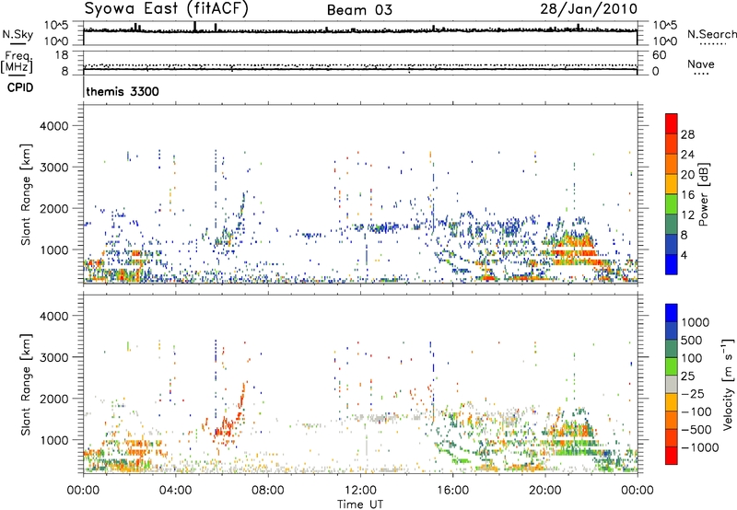Pick the bright blue bottom Power colorbar segment
737x510 pixels.
point(672,264)
